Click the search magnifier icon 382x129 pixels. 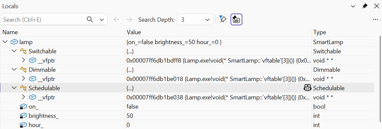coord(90,19)
